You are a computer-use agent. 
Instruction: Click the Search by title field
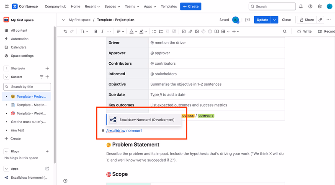pos(27,86)
